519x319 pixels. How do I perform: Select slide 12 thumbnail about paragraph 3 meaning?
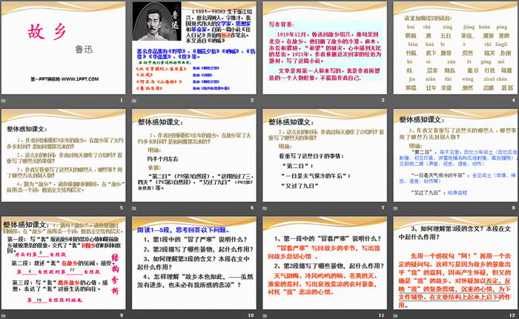455,263
